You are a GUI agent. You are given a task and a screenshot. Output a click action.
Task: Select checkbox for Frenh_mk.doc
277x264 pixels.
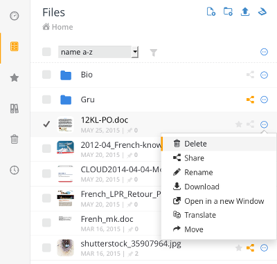point(46,223)
